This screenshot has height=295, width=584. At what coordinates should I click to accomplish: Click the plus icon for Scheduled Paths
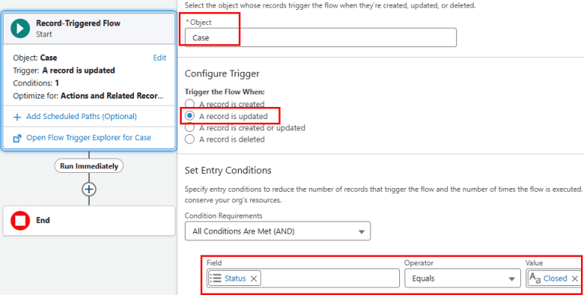pos(17,117)
